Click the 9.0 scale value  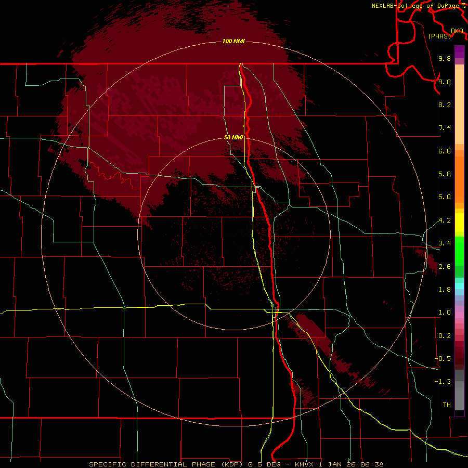pos(445,82)
